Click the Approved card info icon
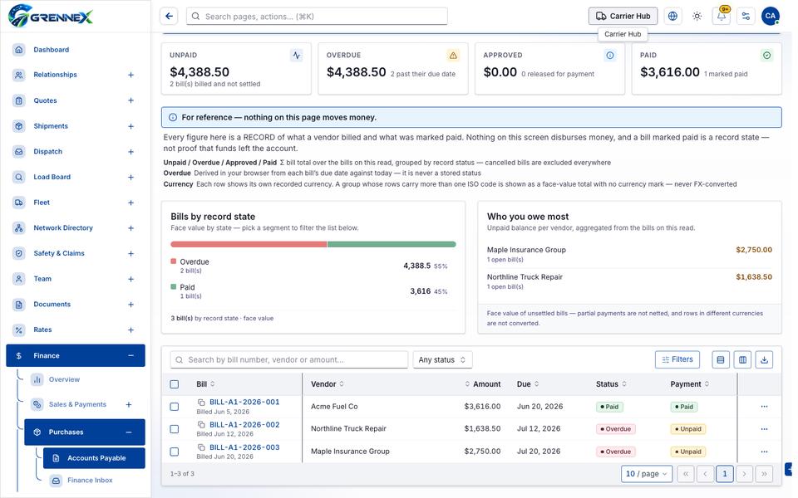This screenshot has width=798, height=498. [x=609, y=56]
